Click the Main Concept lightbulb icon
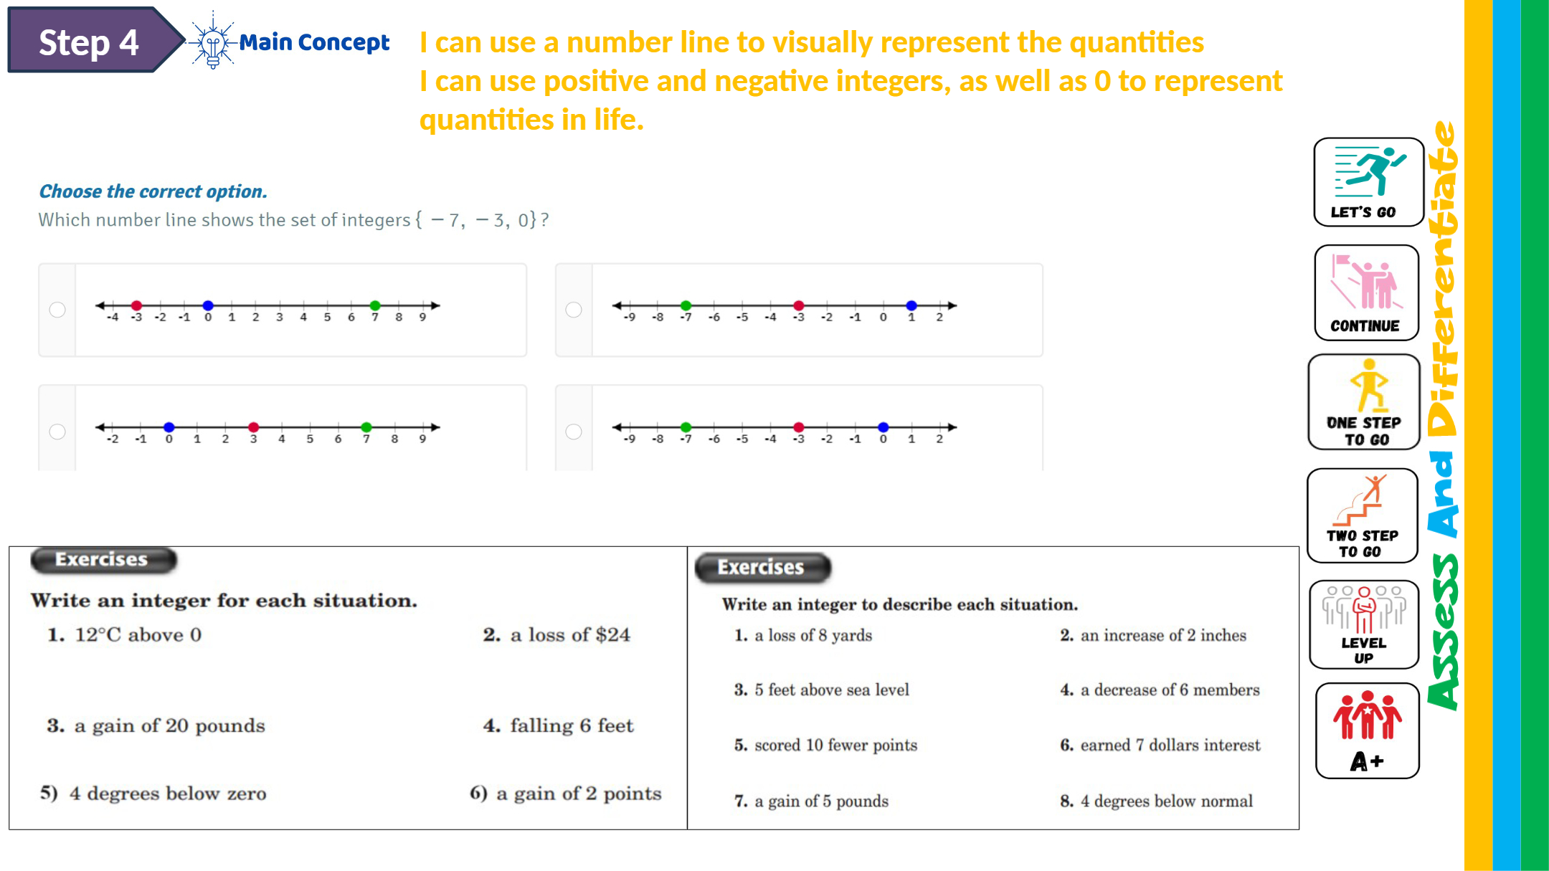The width and height of the screenshot is (1549, 871). [x=212, y=42]
